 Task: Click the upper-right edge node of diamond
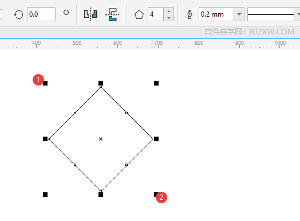coord(127,113)
